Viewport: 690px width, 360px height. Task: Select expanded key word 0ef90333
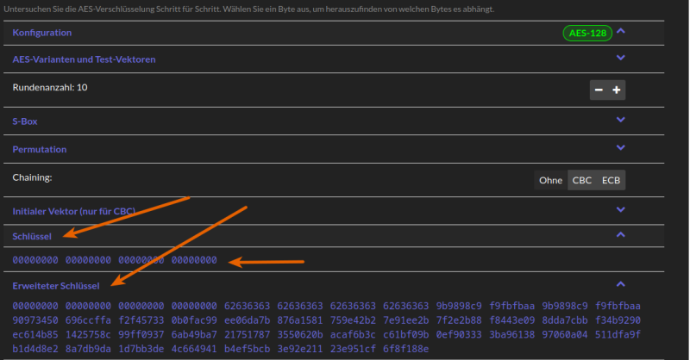pyautogui.click(x=459, y=335)
